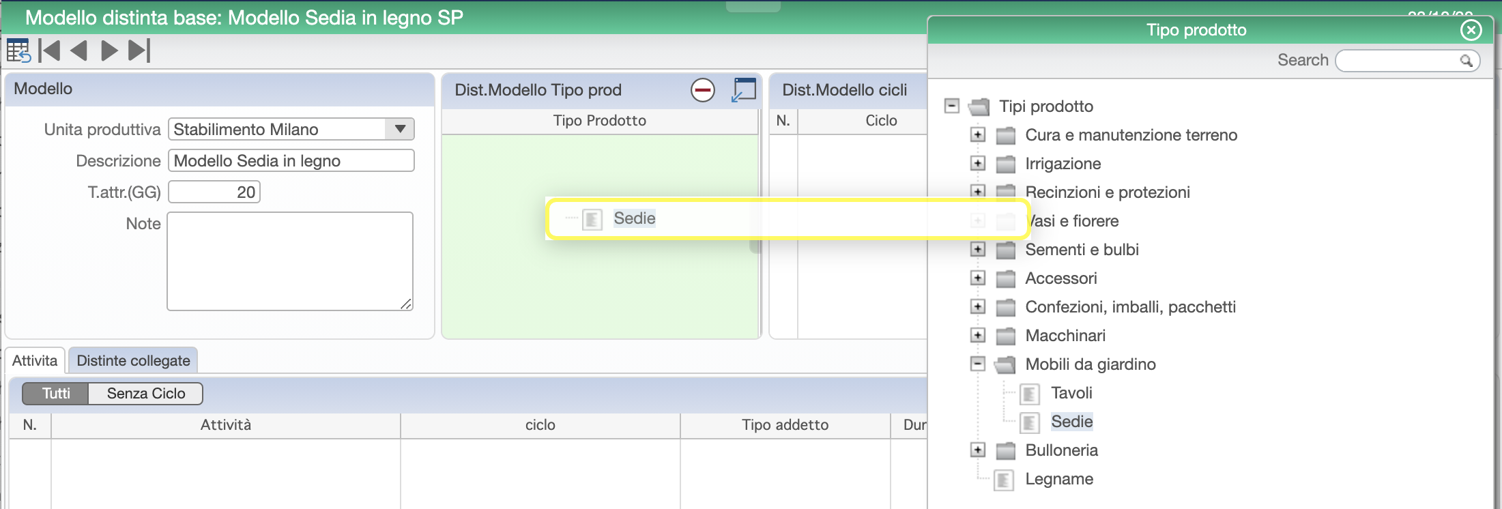
Task: Expand Cura e manutenzione terreno
Action: coord(978,135)
